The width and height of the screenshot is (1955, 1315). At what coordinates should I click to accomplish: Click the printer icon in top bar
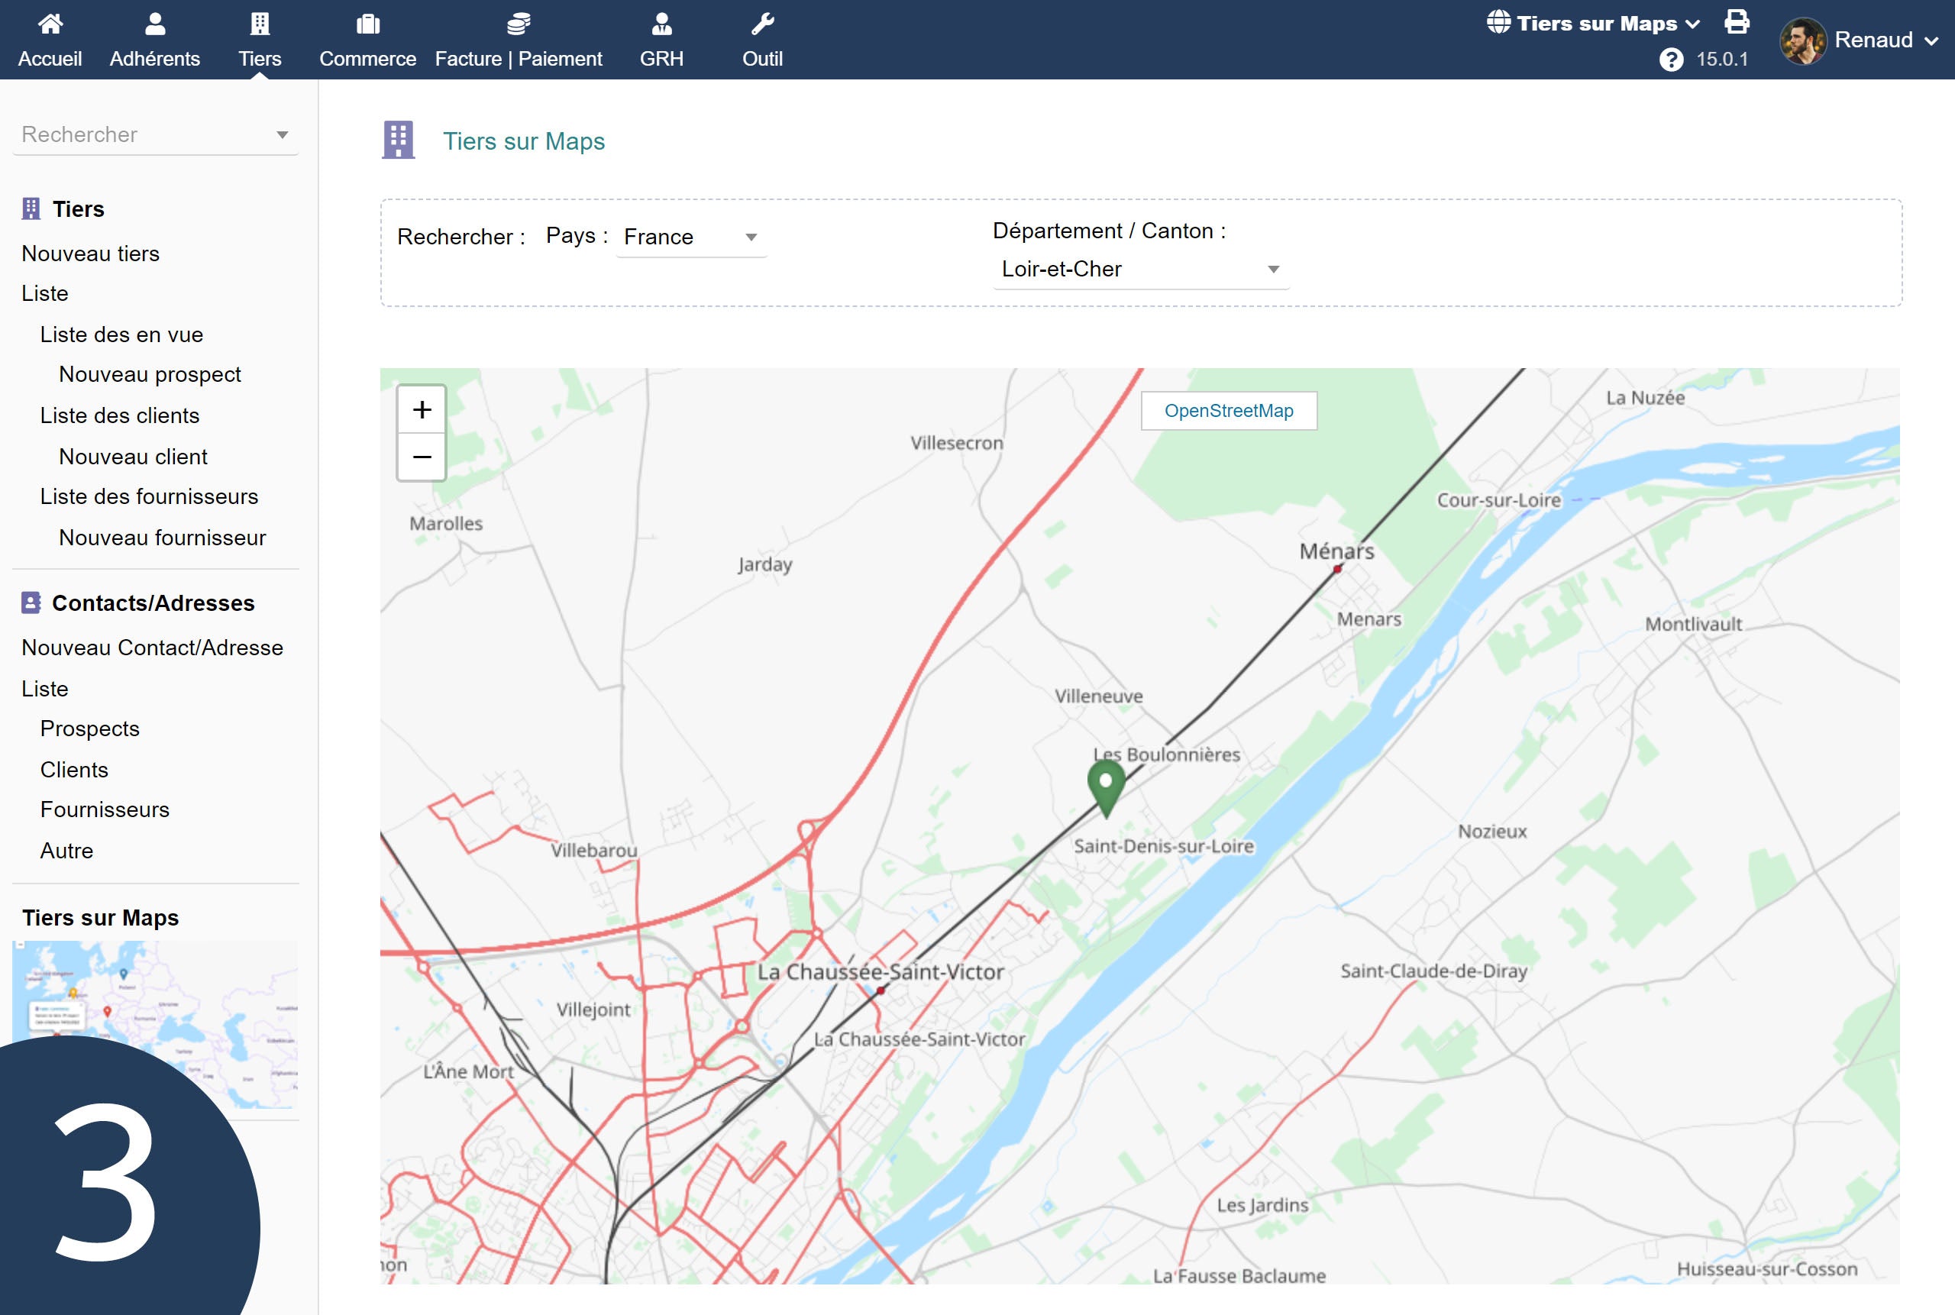tap(1736, 22)
